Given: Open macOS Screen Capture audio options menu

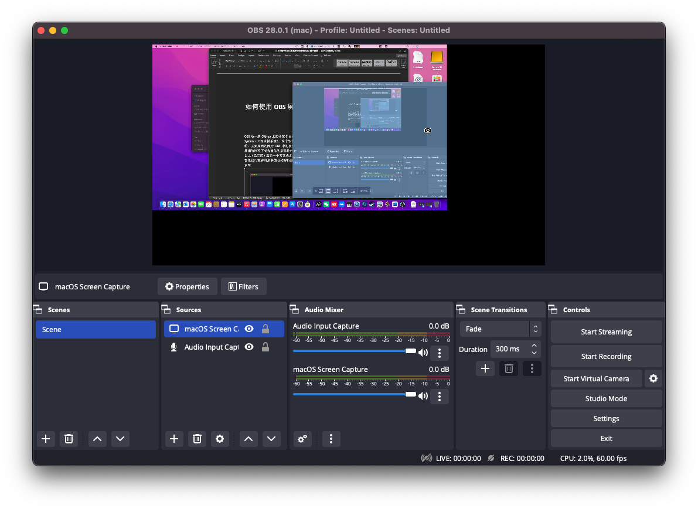Looking at the screenshot, I should pyautogui.click(x=440, y=397).
